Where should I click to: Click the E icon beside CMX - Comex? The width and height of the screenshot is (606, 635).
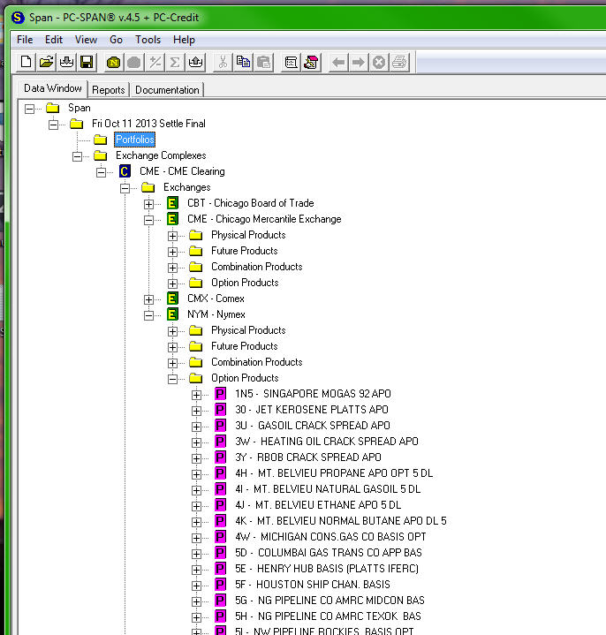(x=172, y=299)
